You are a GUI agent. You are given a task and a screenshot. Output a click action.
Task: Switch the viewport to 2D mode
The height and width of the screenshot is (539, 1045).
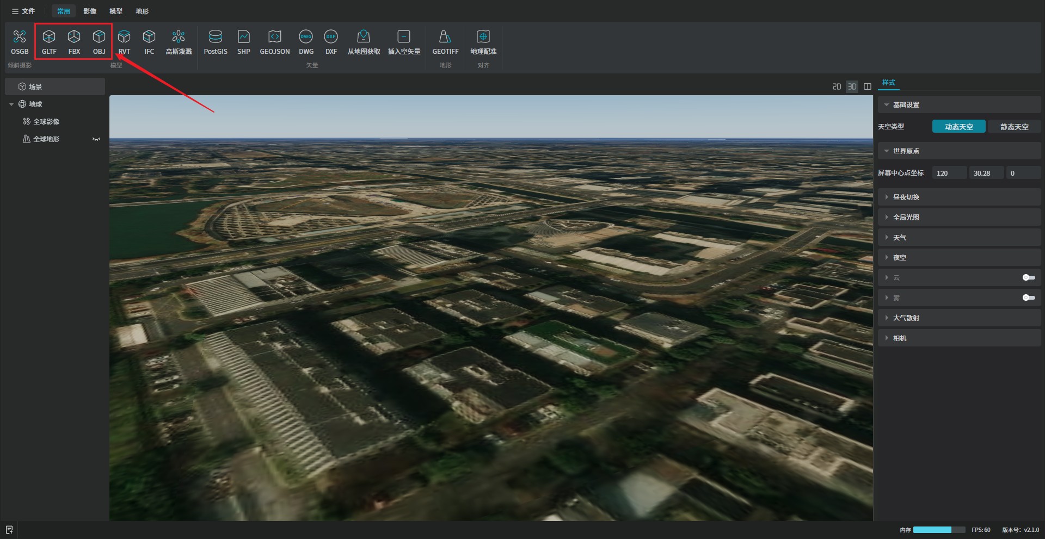[x=837, y=86]
